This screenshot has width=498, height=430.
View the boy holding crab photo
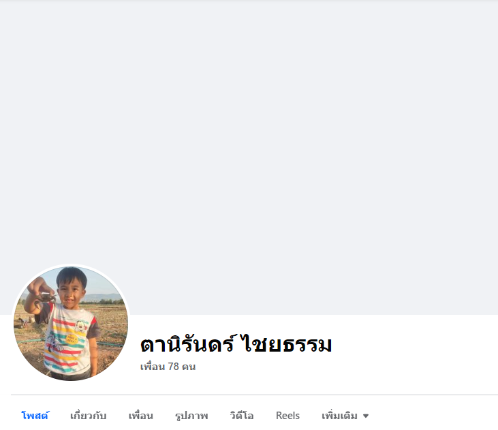[71, 324]
